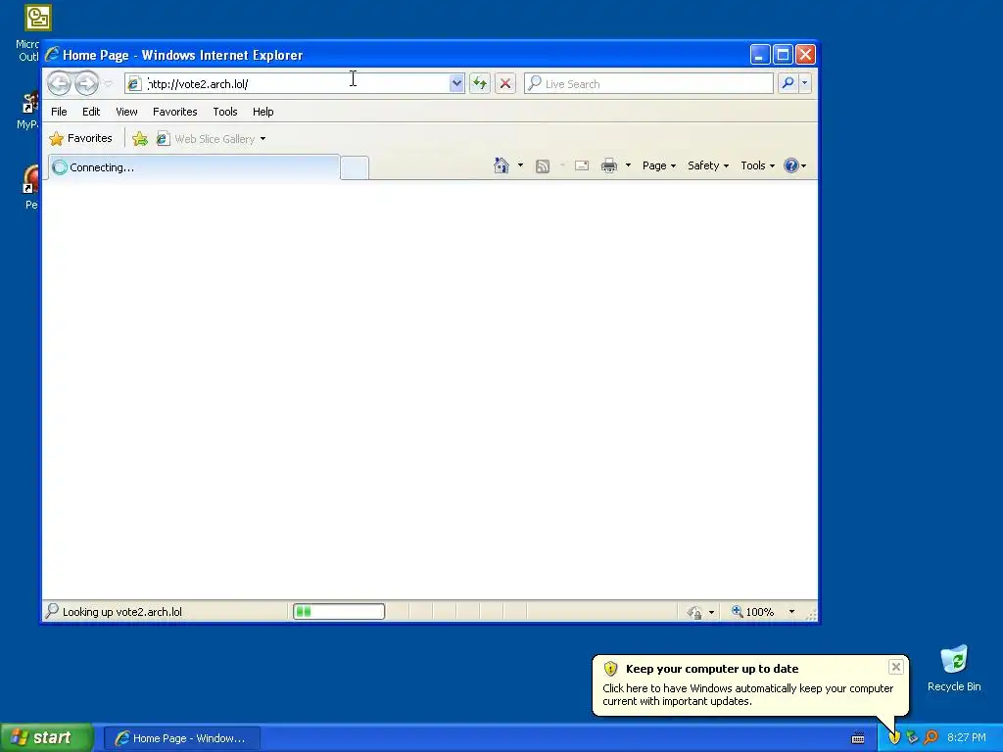Image resolution: width=1003 pixels, height=752 pixels.
Task: Click the IE page icon in address bar
Action: pos(133,84)
